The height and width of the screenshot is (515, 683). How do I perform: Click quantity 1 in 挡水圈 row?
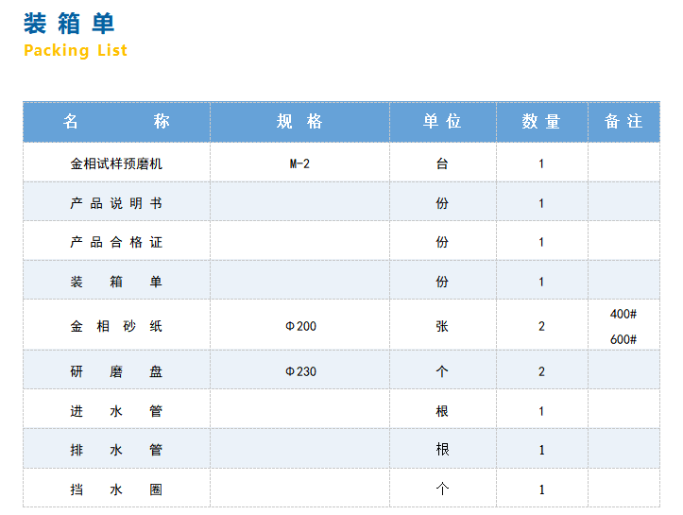click(541, 489)
